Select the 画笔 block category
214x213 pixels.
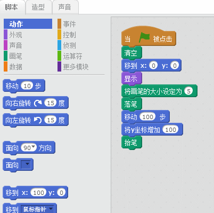[15, 56]
